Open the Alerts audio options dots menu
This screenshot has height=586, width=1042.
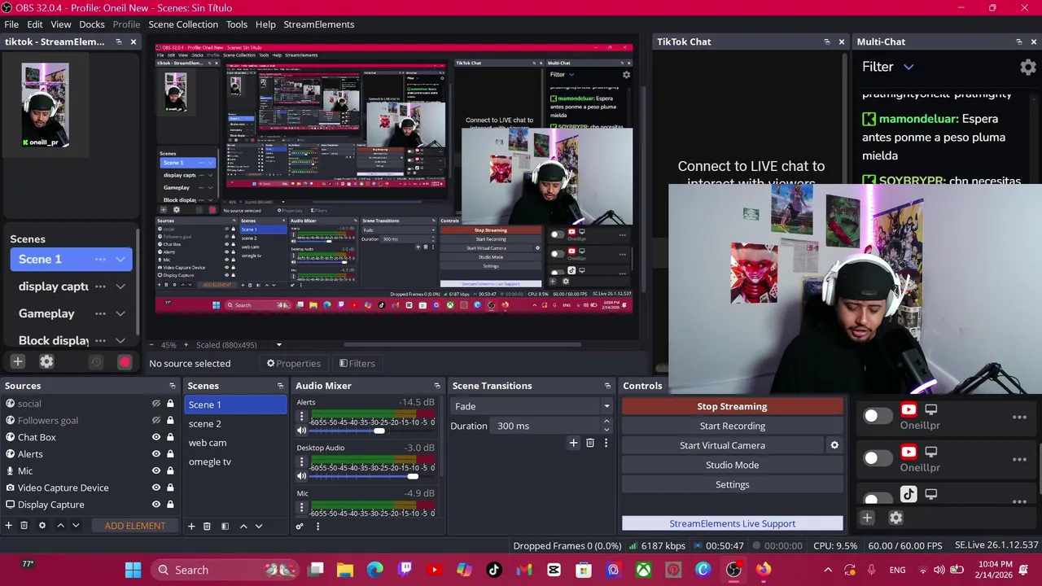(x=302, y=417)
